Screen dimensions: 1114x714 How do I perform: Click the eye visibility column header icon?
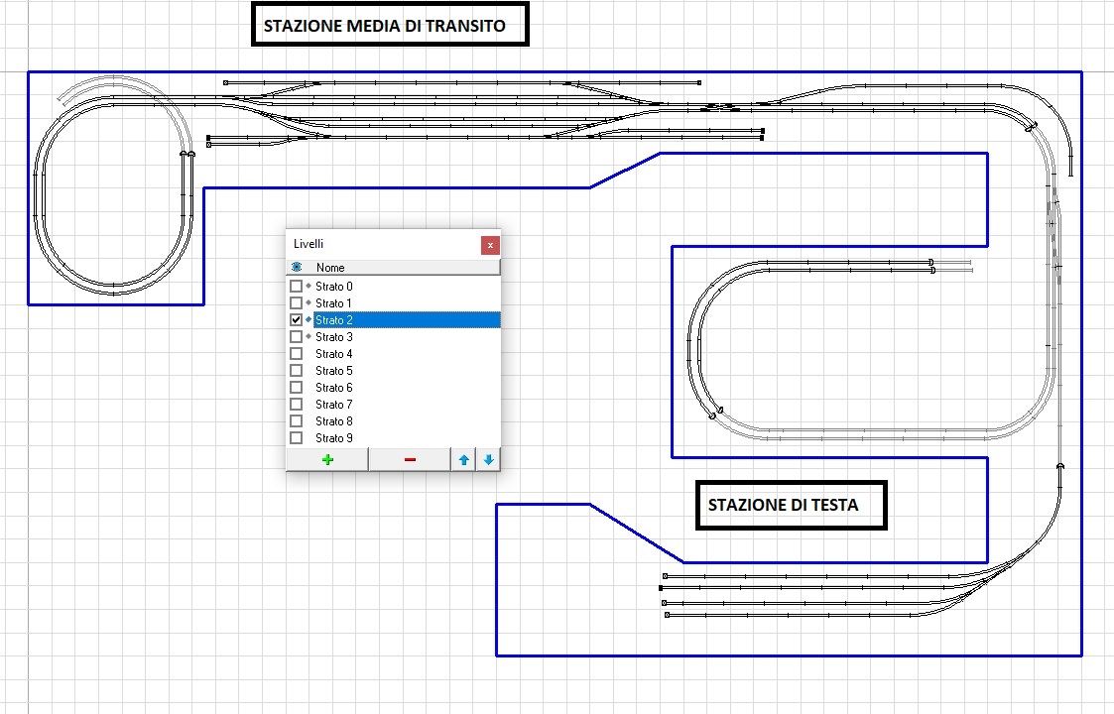pyautogui.click(x=295, y=268)
